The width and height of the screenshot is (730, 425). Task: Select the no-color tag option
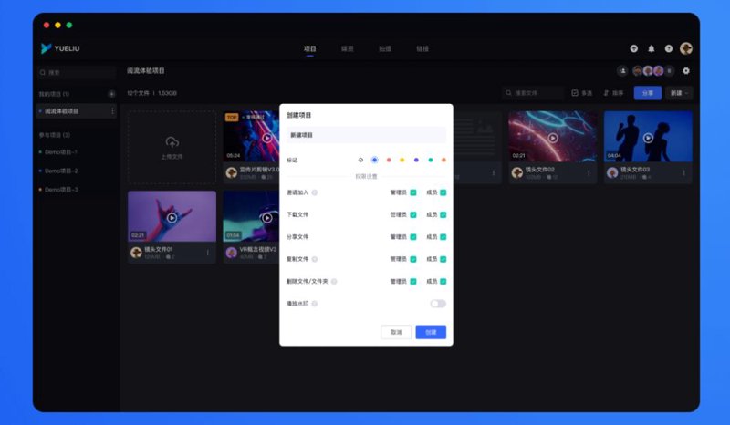click(x=360, y=161)
